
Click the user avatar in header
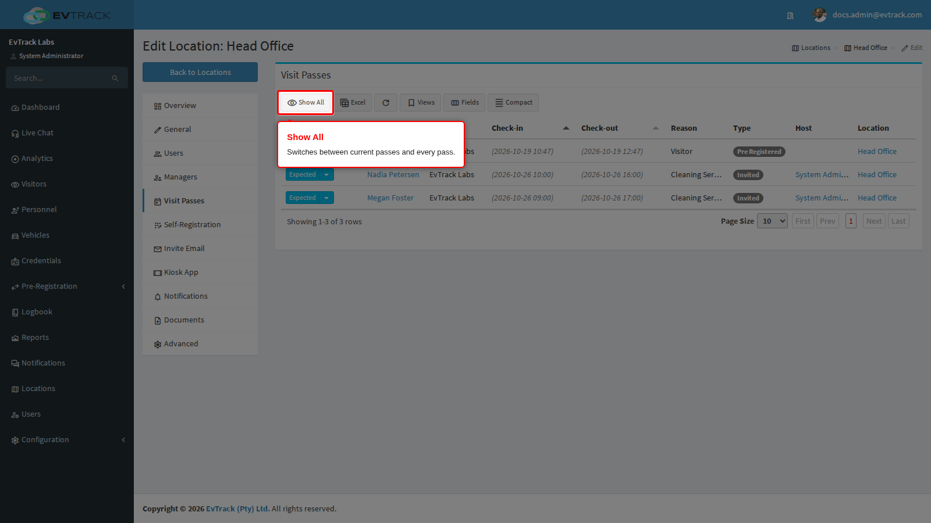820,15
